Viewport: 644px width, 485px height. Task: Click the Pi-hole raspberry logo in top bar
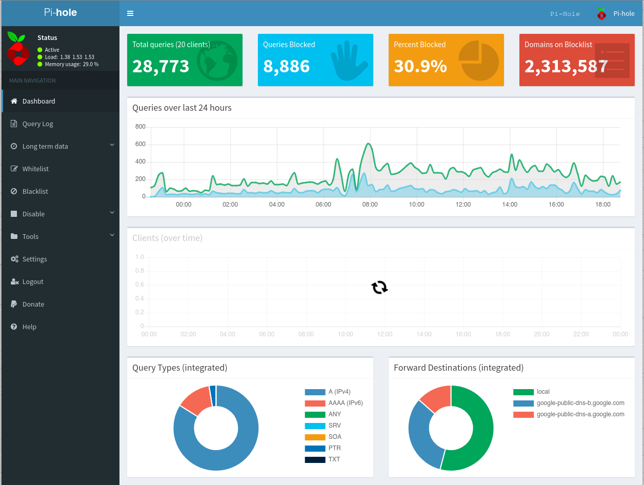601,14
